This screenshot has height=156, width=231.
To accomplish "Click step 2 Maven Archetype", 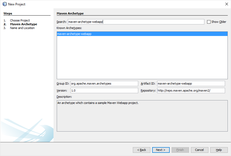I will pyautogui.click(x=24, y=24).
